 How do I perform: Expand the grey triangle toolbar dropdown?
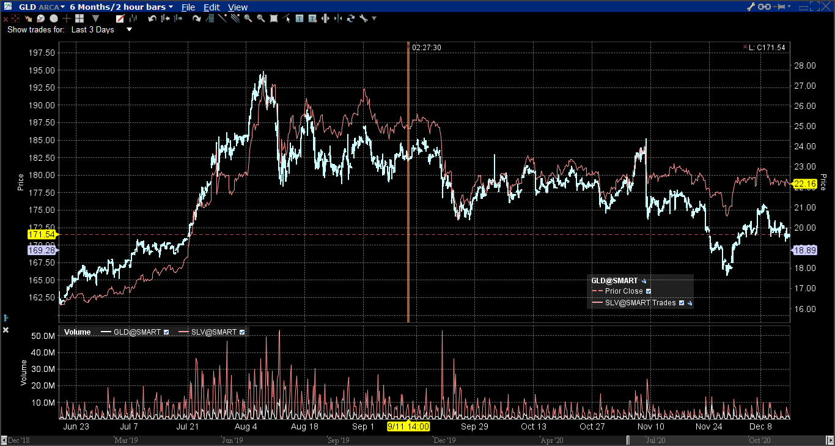(x=96, y=18)
